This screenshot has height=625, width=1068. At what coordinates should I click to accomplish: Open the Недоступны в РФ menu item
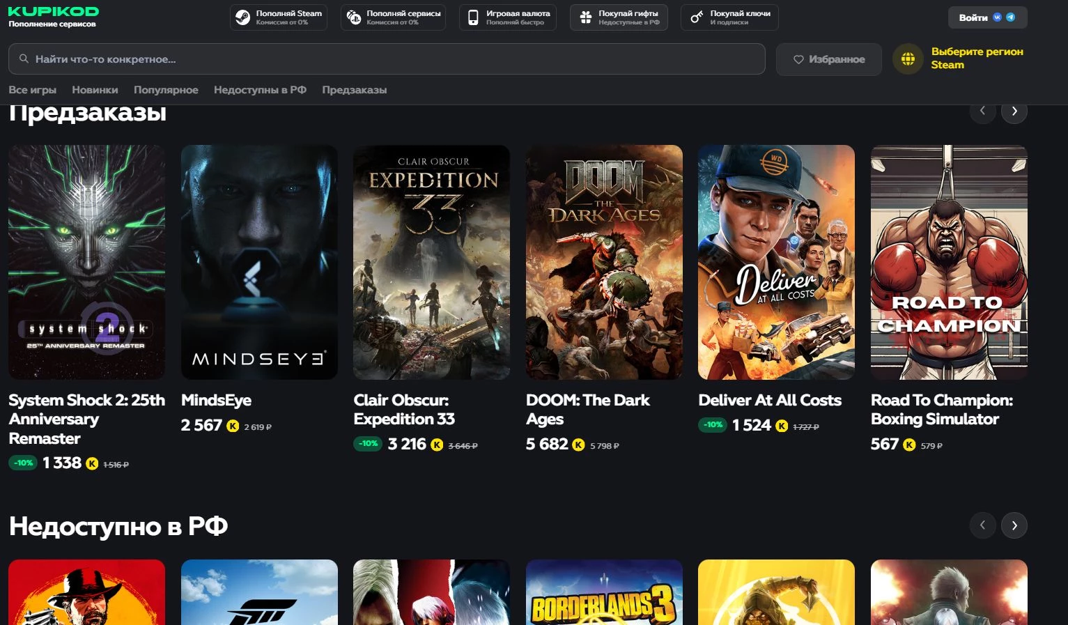pyautogui.click(x=260, y=90)
